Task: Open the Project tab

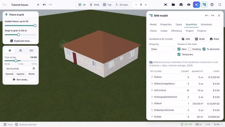Action: (x=190, y=31)
